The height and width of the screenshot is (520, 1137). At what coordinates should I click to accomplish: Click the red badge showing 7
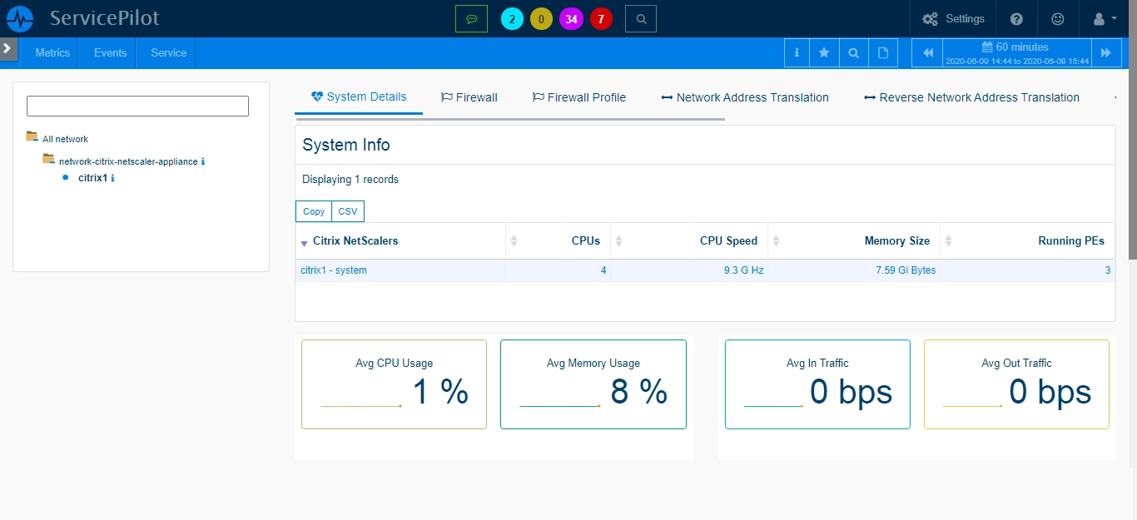pos(601,19)
